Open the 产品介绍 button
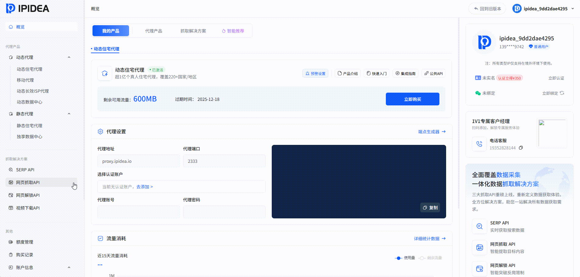Image resolution: width=580 pixels, height=277 pixels. coord(348,74)
